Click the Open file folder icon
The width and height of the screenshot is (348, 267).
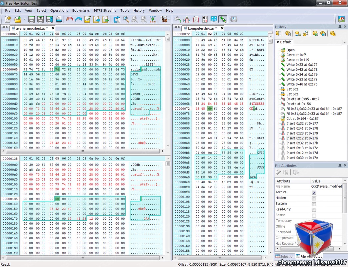click(x=18, y=19)
